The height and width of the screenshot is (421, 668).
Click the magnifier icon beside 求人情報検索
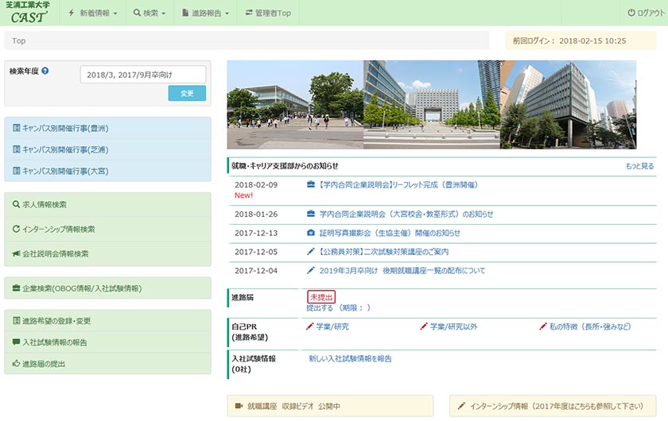[16, 204]
